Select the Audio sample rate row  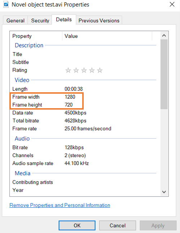(84, 163)
